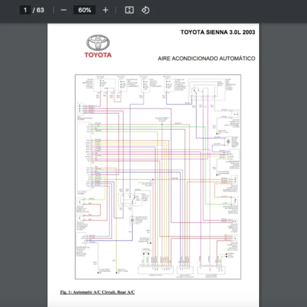Click the 60% zoom level field
307x307 pixels.
84,10
